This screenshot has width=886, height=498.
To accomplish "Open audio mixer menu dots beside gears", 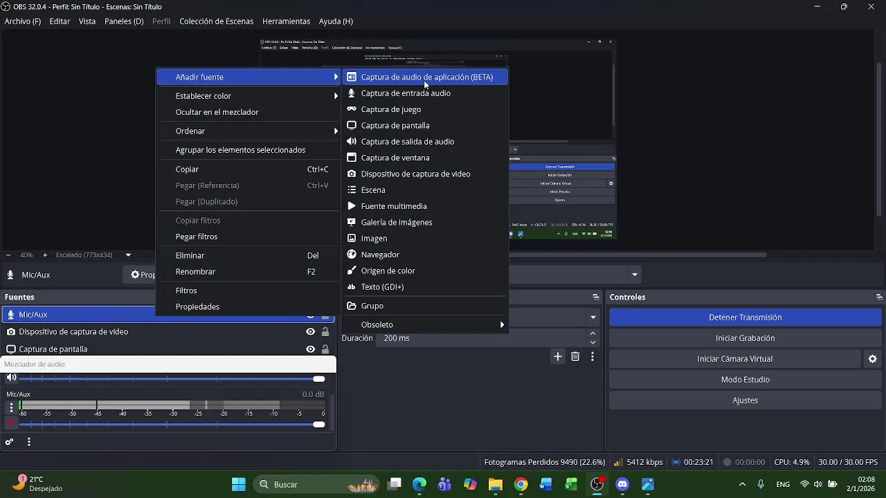I will (28, 442).
